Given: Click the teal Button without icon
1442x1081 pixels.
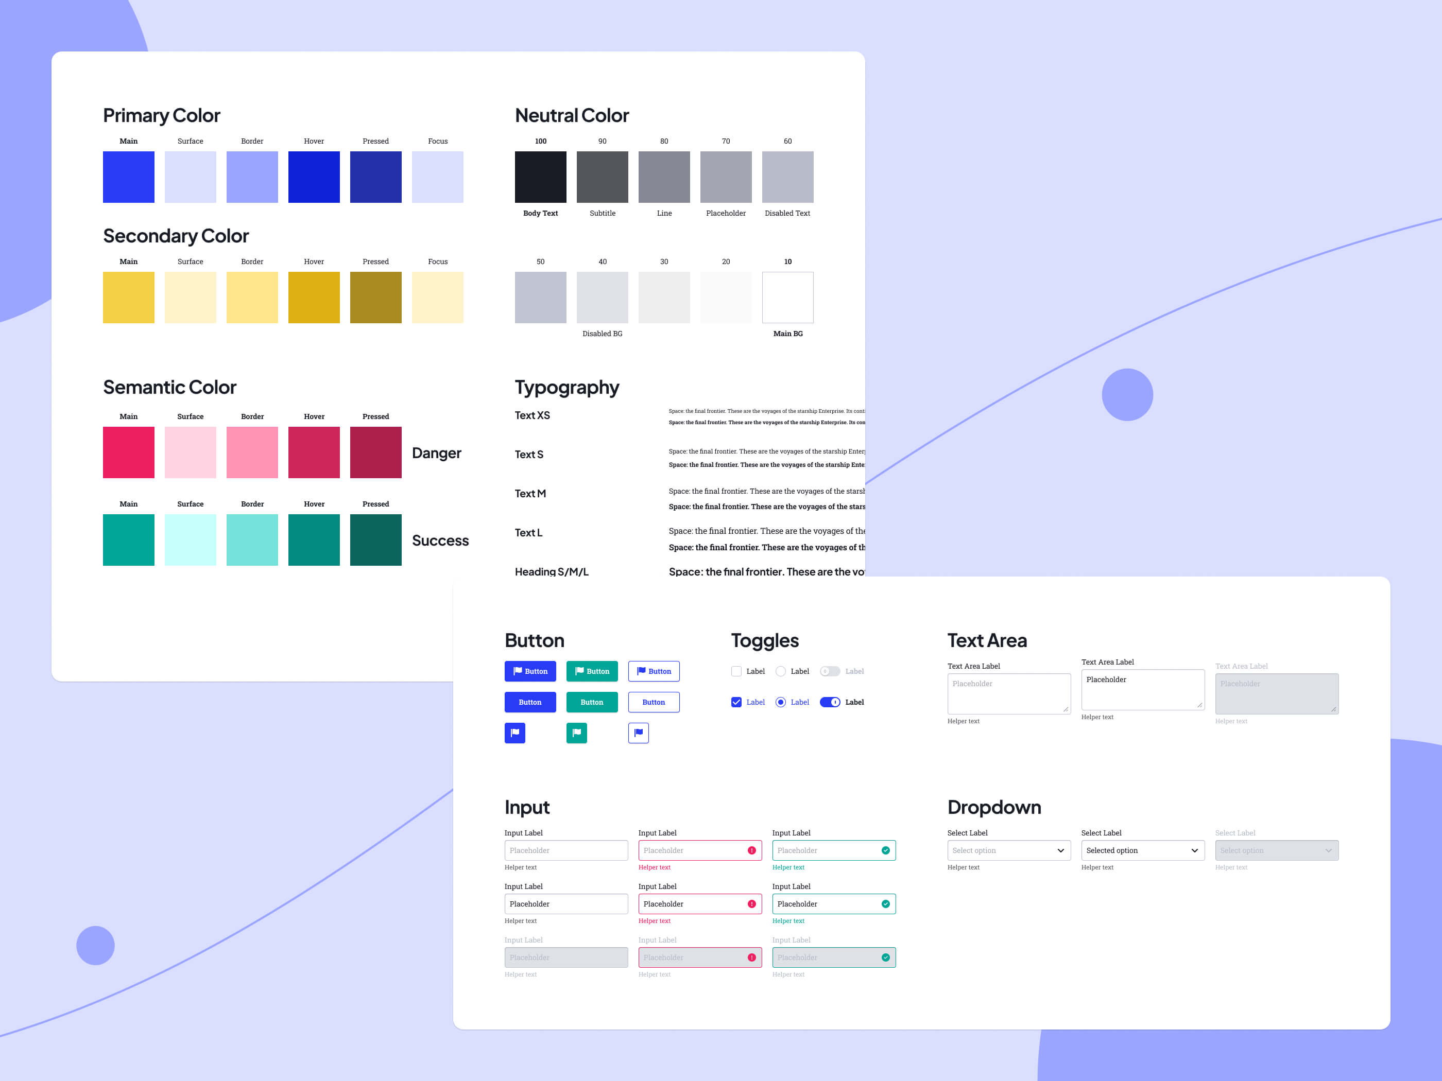Looking at the screenshot, I should point(591,702).
